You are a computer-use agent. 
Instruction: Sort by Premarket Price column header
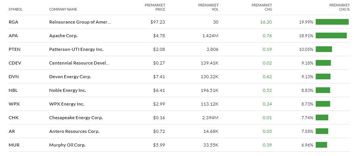point(155,7)
